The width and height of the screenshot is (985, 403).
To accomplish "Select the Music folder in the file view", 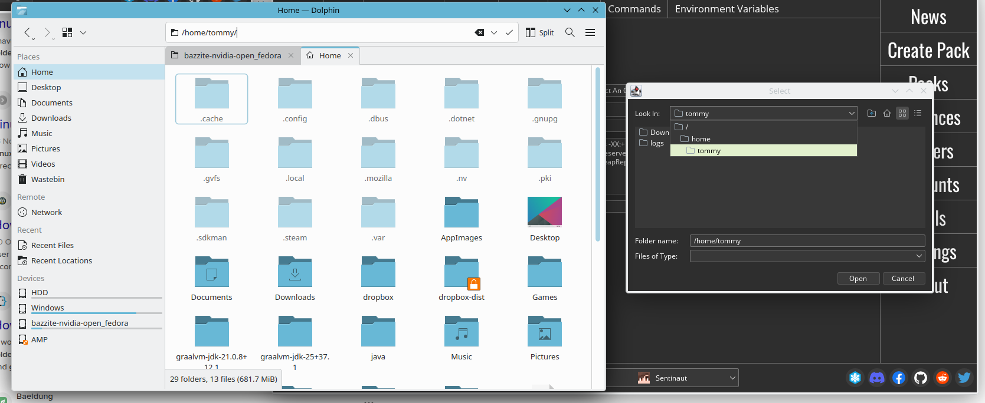I will tap(462, 331).
